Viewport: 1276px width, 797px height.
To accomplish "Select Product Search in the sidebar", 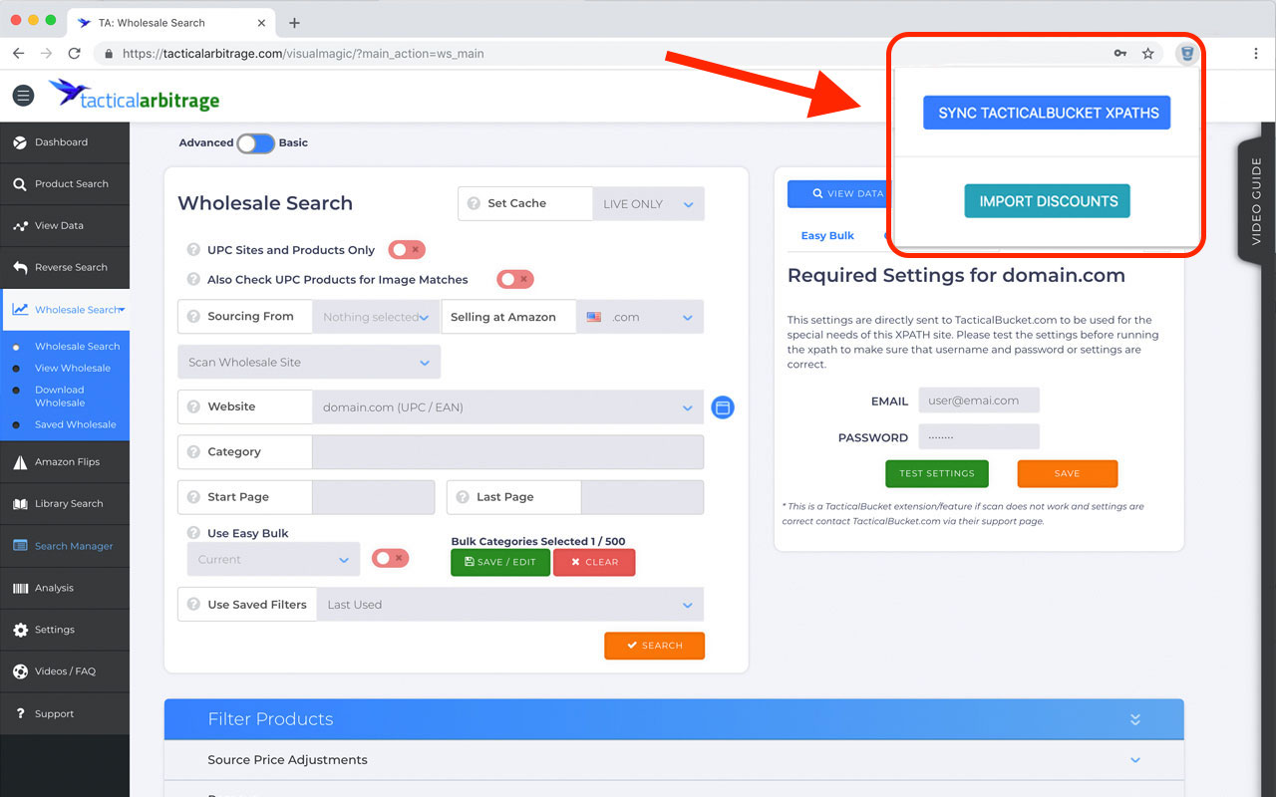I will [x=65, y=183].
